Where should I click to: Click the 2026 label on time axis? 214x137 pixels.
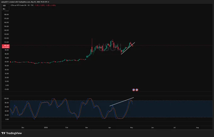(46, 128)
